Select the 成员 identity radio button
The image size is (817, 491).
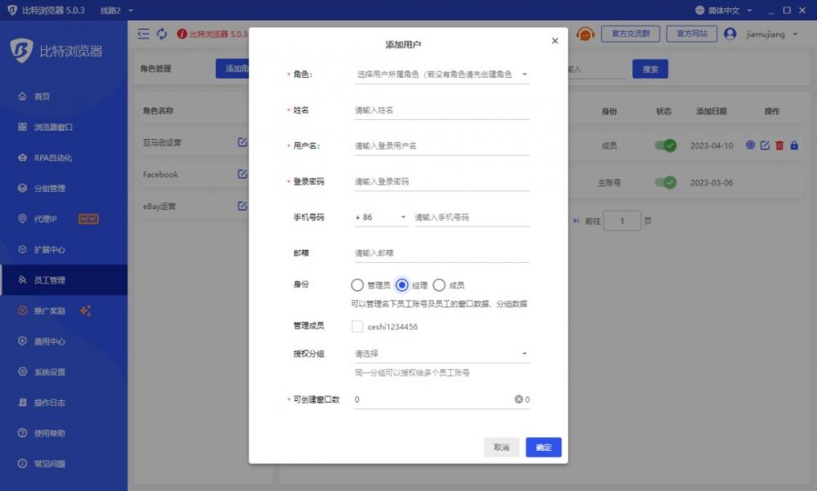440,285
